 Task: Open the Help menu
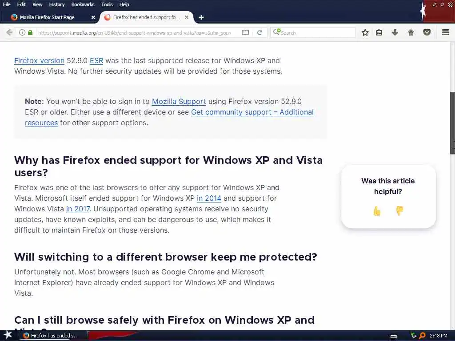coord(124,4)
